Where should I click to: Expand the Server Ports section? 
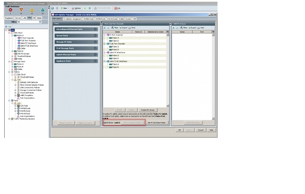point(95,36)
